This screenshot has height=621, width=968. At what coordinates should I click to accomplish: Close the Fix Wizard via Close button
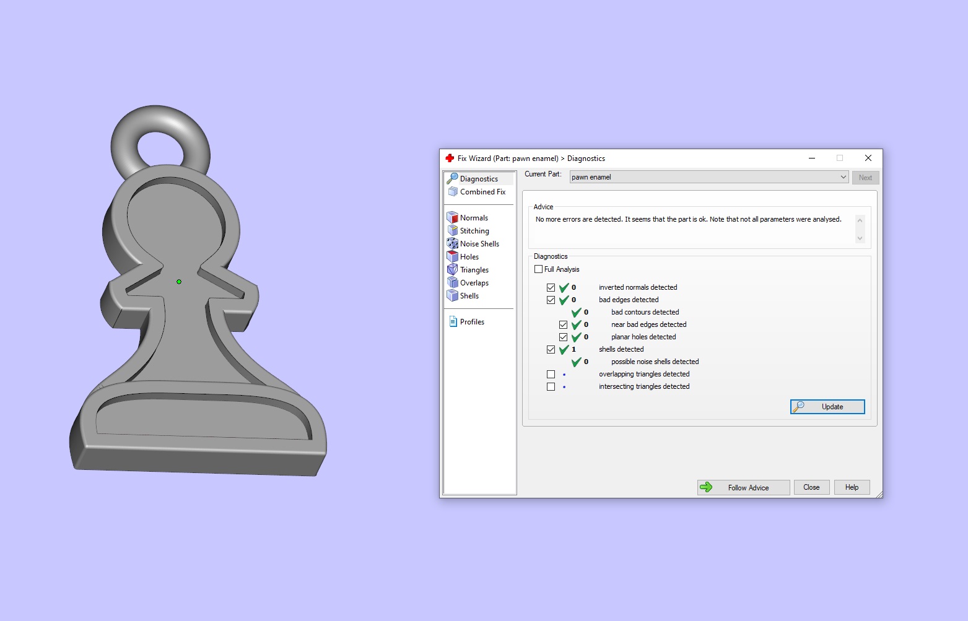click(x=811, y=487)
